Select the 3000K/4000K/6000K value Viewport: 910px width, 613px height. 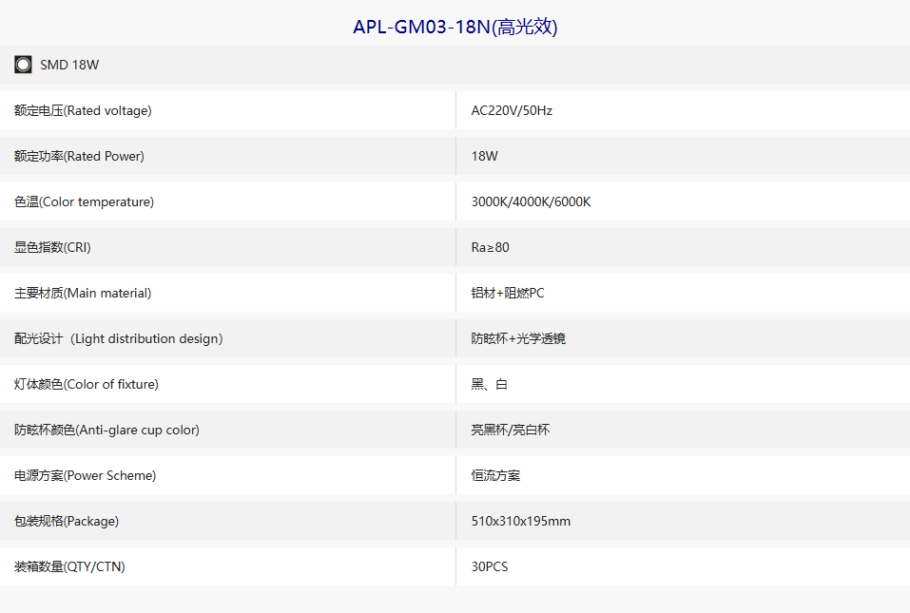pos(531,201)
